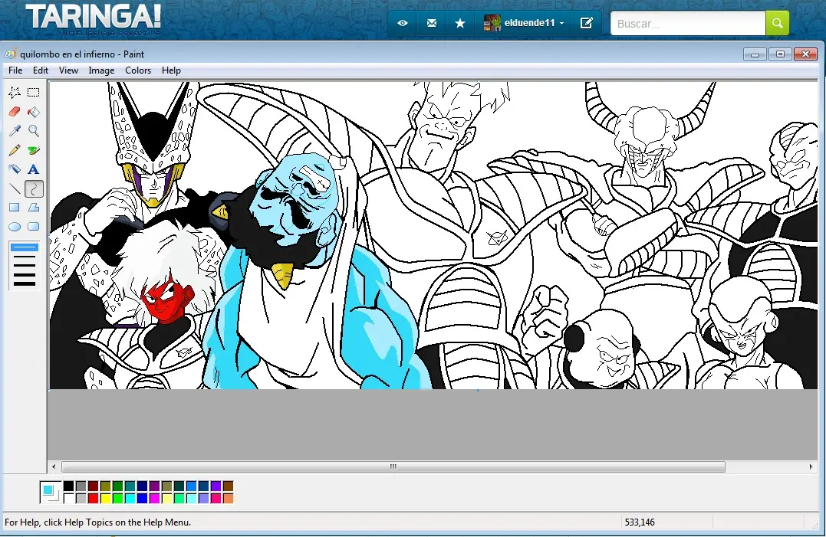826x537 pixels.
Task: Pick the Fill With Color bucket tool
Action: [34, 112]
